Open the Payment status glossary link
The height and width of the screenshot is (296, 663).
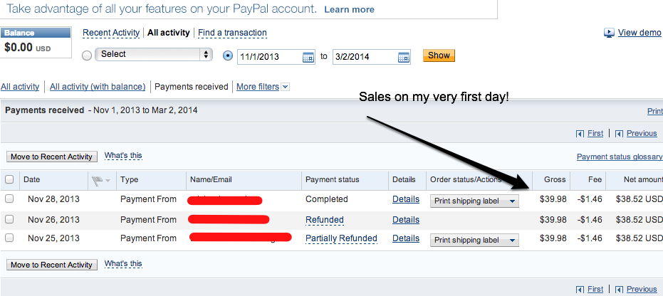coord(620,157)
